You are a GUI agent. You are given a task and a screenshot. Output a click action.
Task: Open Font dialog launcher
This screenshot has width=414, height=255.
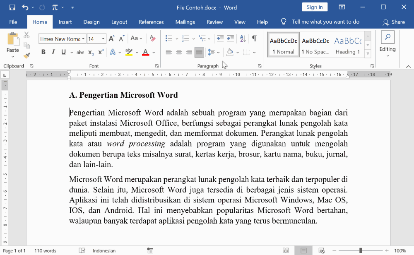[x=157, y=66]
